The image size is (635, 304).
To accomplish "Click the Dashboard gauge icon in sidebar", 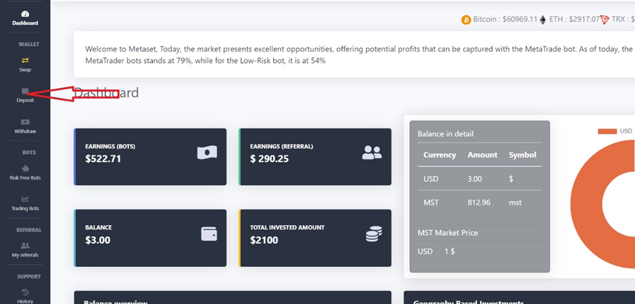I will pos(25,14).
